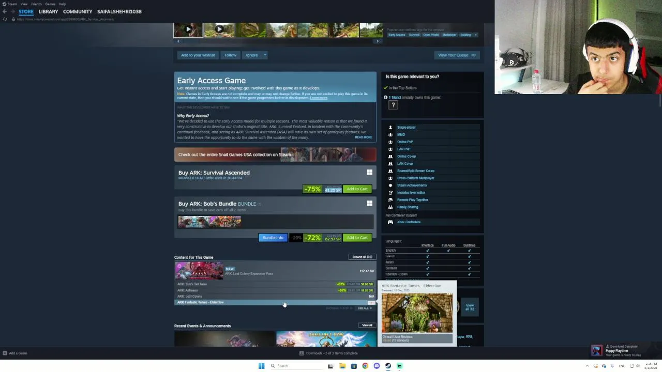
Task: Open the Friends menu
Action: pos(36,4)
